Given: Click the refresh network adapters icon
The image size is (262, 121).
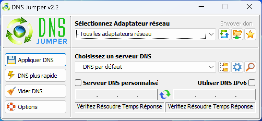Looking at the screenshot, I should tap(224, 34).
